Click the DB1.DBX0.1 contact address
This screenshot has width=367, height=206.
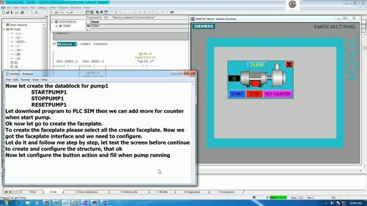(67, 61)
